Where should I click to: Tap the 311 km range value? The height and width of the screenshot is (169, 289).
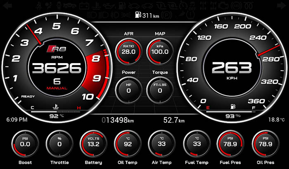(151, 16)
